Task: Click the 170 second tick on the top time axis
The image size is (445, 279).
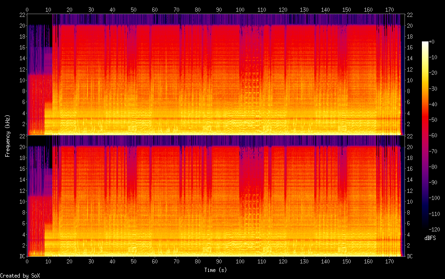Action: pos(389,9)
